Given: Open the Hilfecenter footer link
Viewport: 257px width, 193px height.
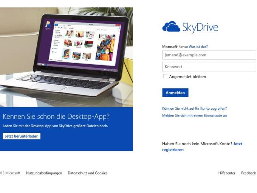Looking at the screenshot, I should pyautogui.click(x=227, y=173).
